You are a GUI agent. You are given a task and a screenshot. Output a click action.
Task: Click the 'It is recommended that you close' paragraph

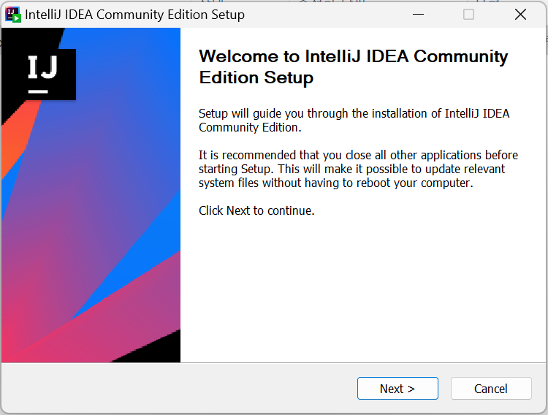(358, 169)
